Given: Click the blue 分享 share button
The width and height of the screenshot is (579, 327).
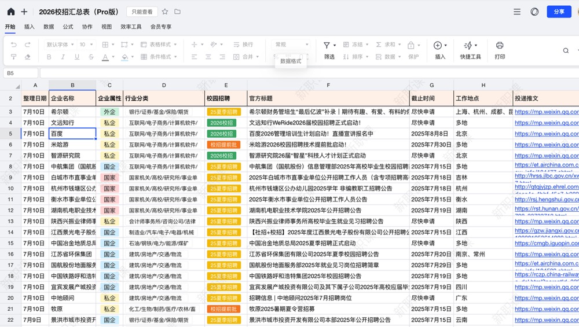Looking at the screenshot, I should [559, 12].
